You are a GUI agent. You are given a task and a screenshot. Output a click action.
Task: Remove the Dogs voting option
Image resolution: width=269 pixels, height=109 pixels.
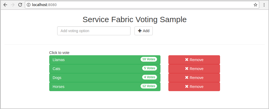(194, 78)
